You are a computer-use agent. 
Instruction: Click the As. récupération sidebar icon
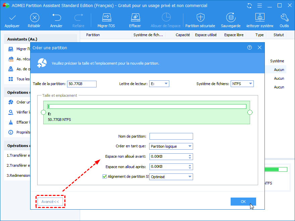(x=11, y=59)
